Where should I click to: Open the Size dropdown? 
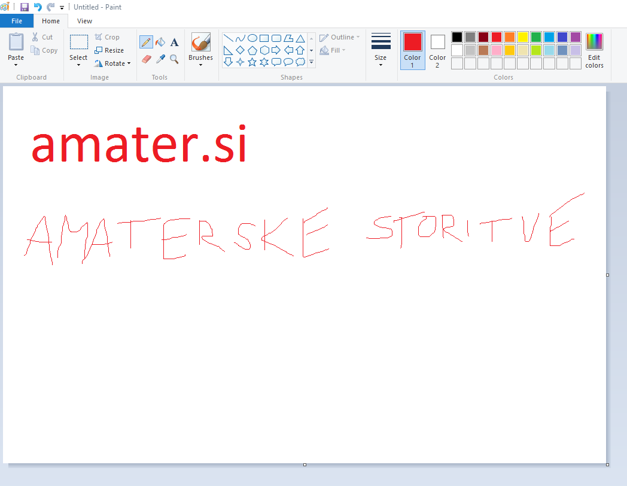pos(381,65)
